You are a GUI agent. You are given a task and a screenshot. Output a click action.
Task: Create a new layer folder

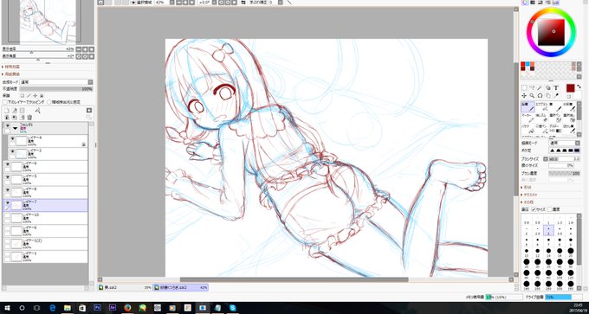(22, 111)
